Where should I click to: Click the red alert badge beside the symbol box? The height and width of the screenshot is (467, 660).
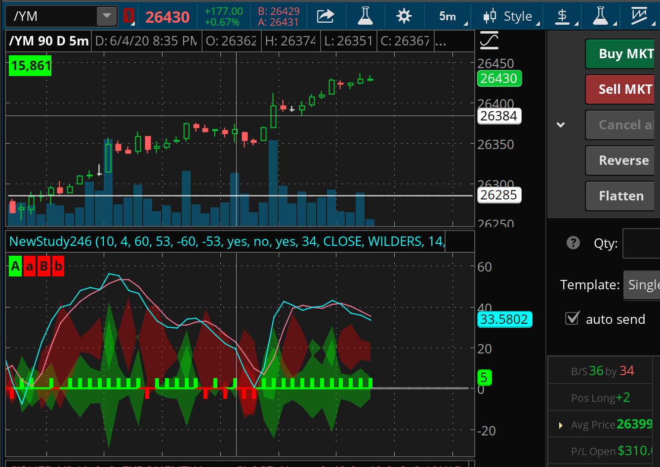point(128,16)
